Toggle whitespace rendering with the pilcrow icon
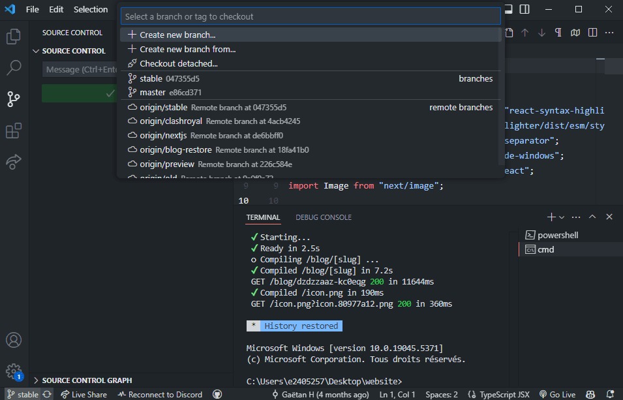 click(558, 33)
